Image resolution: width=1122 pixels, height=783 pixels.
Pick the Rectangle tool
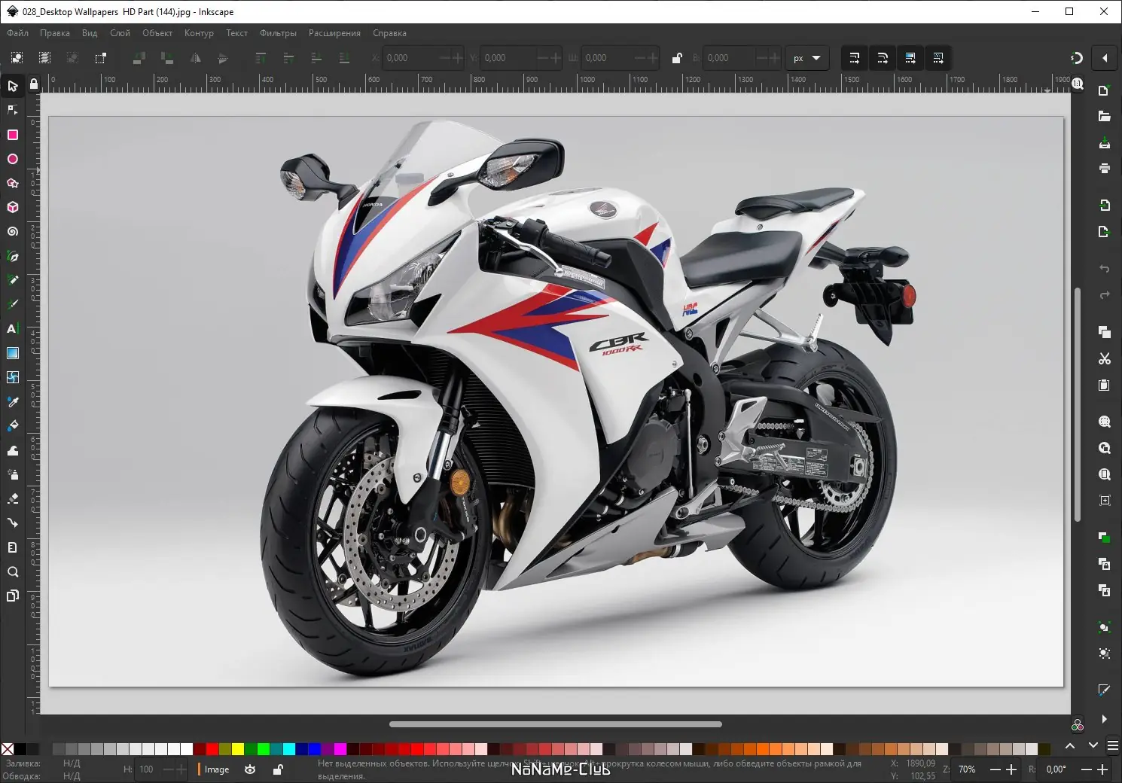13,135
